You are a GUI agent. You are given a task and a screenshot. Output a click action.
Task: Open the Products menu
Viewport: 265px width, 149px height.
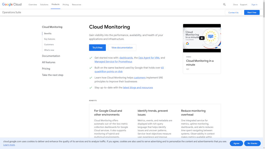55,4
